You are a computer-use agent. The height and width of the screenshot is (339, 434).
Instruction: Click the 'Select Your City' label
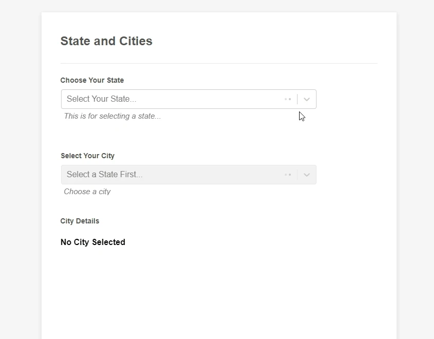87,156
